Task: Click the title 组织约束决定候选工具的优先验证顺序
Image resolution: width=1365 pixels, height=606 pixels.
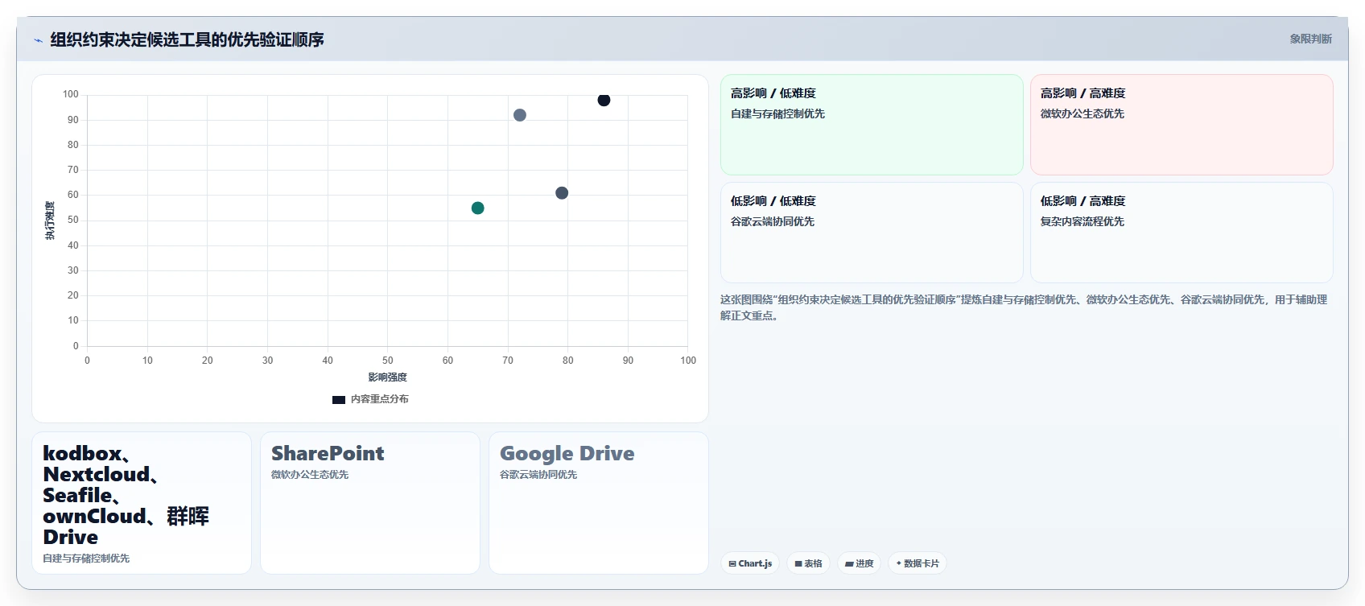Action: tap(187, 39)
